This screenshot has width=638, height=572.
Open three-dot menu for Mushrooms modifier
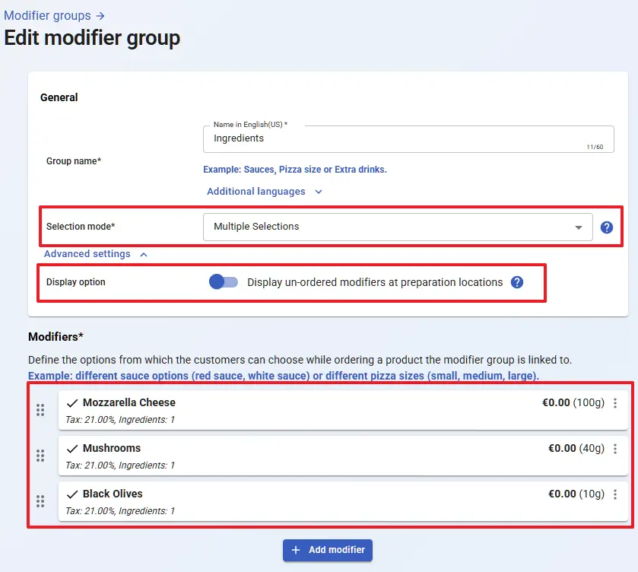point(615,449)
